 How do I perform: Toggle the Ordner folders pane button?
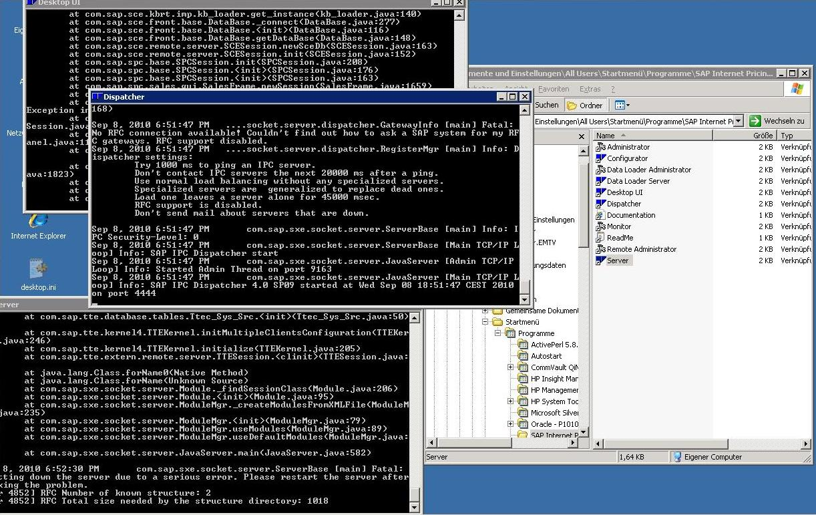[x=585, y=106]
